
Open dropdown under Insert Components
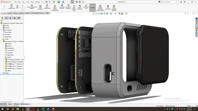(11, 10)
